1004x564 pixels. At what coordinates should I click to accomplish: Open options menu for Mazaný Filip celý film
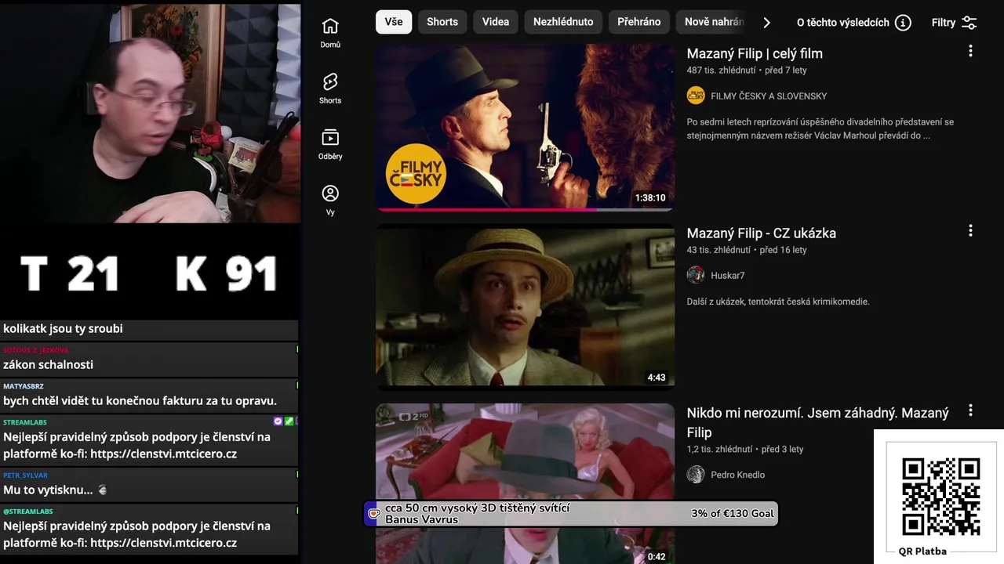[x=970, y=51]
